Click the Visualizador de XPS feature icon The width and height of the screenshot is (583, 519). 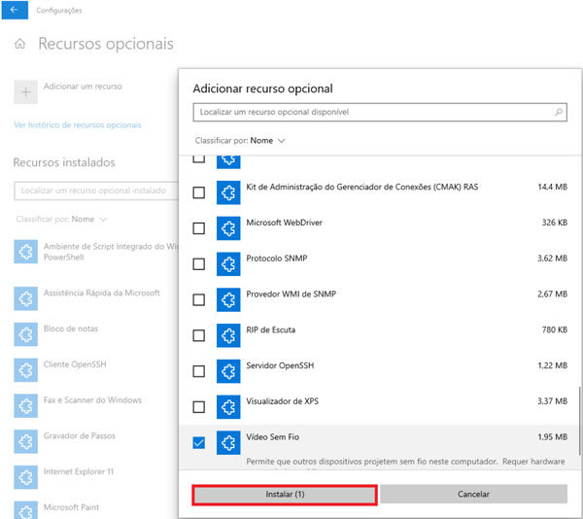[x=228, y=406]
